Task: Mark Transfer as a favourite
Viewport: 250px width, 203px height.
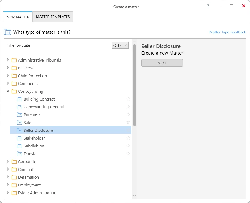Action: coord(128,154)
